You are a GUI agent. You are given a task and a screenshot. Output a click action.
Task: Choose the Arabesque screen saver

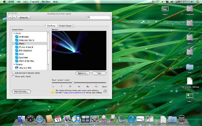(24, 37)
